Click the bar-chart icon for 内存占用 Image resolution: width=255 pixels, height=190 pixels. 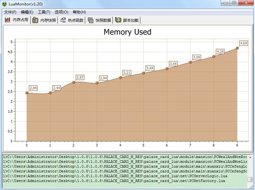tap(8, 20)
